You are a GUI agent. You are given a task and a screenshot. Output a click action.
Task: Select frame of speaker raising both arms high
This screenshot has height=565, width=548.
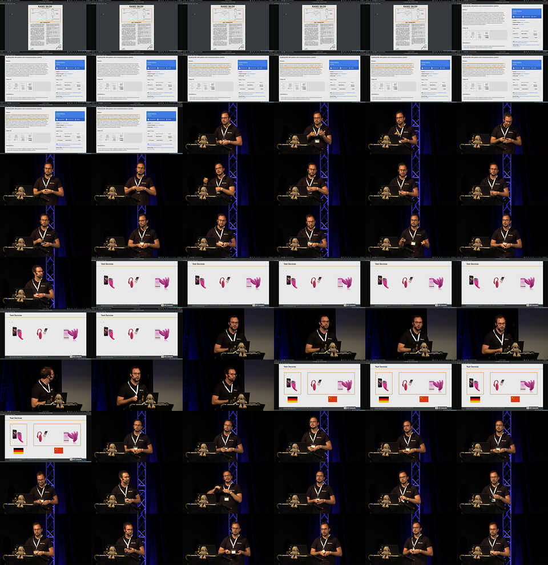[x=228, y=488]
